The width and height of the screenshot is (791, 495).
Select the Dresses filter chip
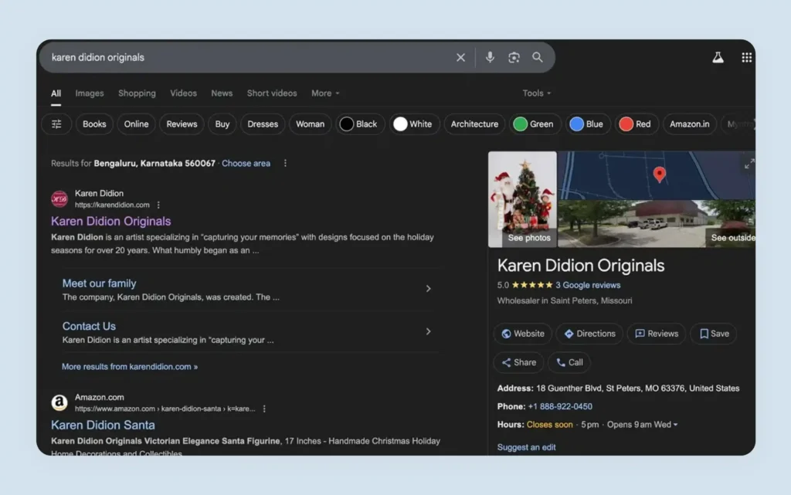[263, 124]
